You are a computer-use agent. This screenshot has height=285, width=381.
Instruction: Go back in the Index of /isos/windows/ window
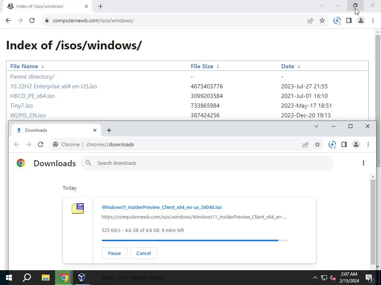(8, 20)
